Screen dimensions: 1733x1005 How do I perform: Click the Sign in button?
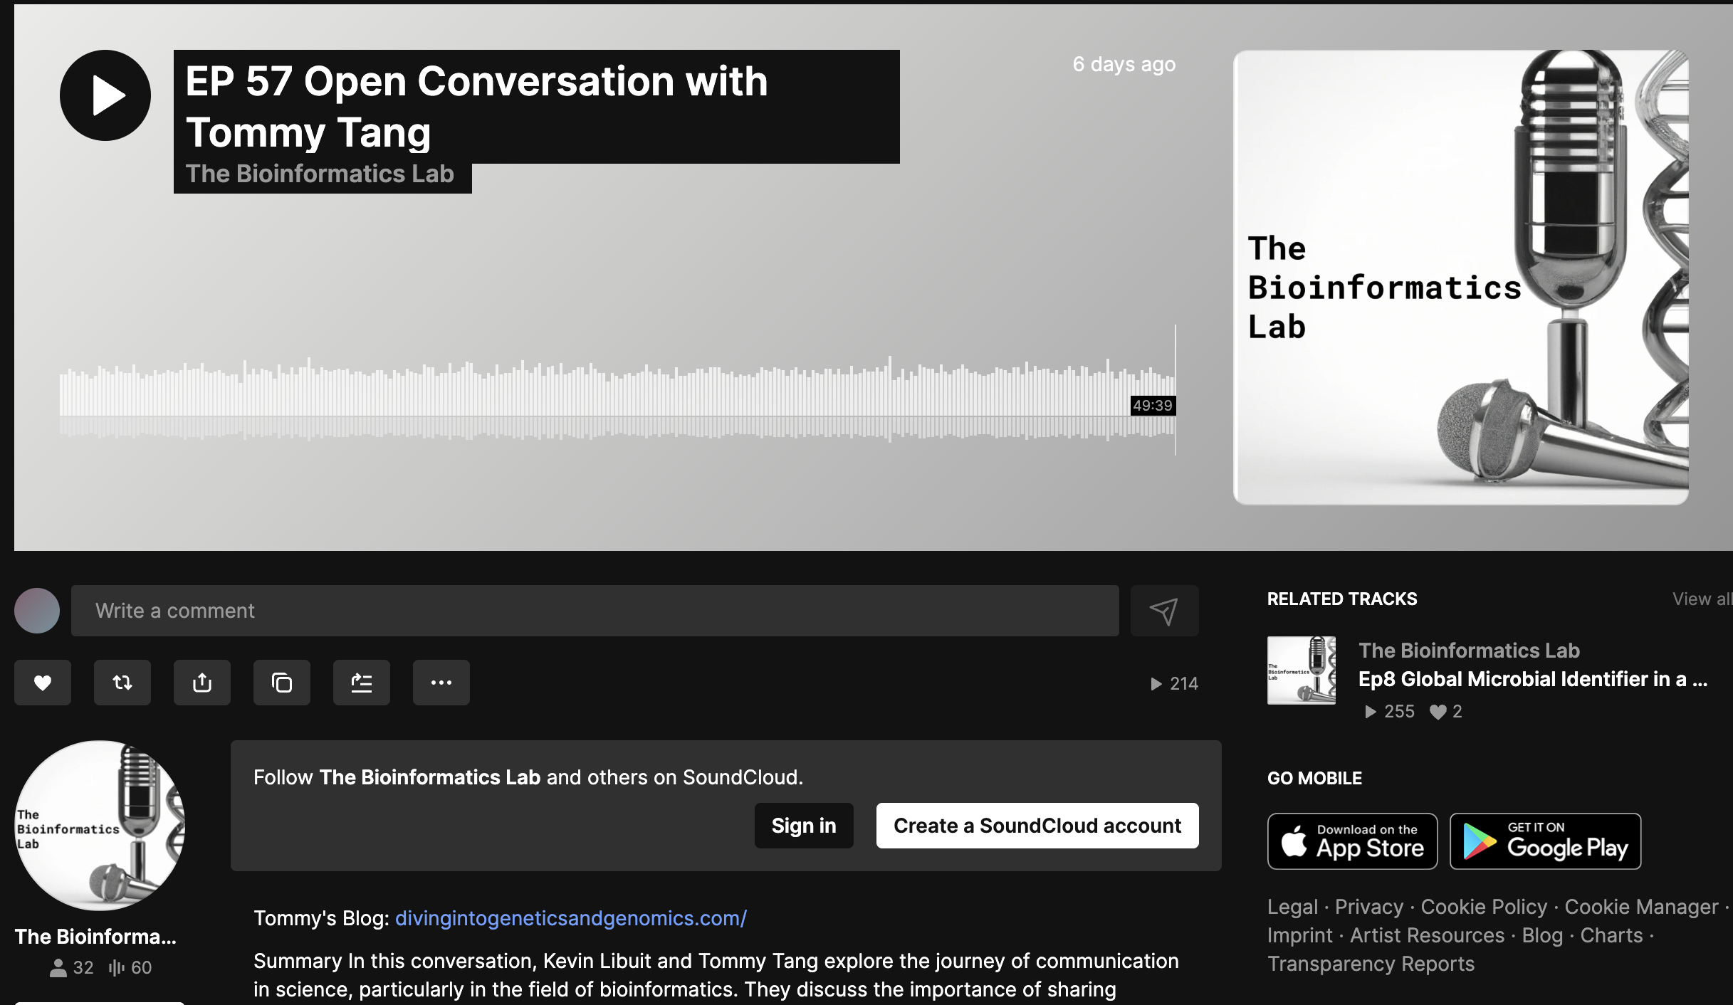pos(804,826)
